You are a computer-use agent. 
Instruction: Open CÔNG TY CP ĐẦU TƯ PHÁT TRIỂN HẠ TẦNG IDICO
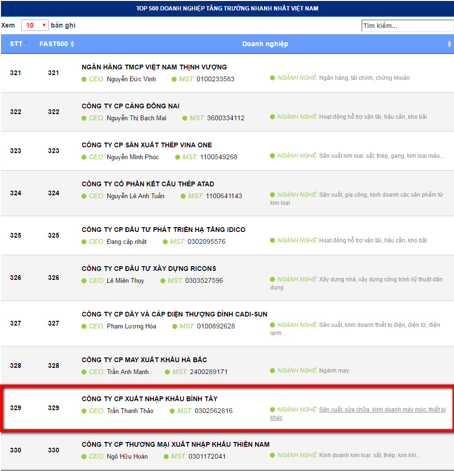click(163, 230)
